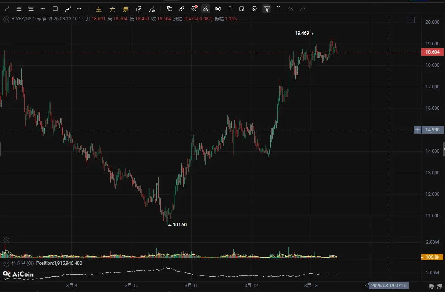The height and width of the screenshot is (292, 445).
Task: Undo the last drawing action
Action: [290, 9]
